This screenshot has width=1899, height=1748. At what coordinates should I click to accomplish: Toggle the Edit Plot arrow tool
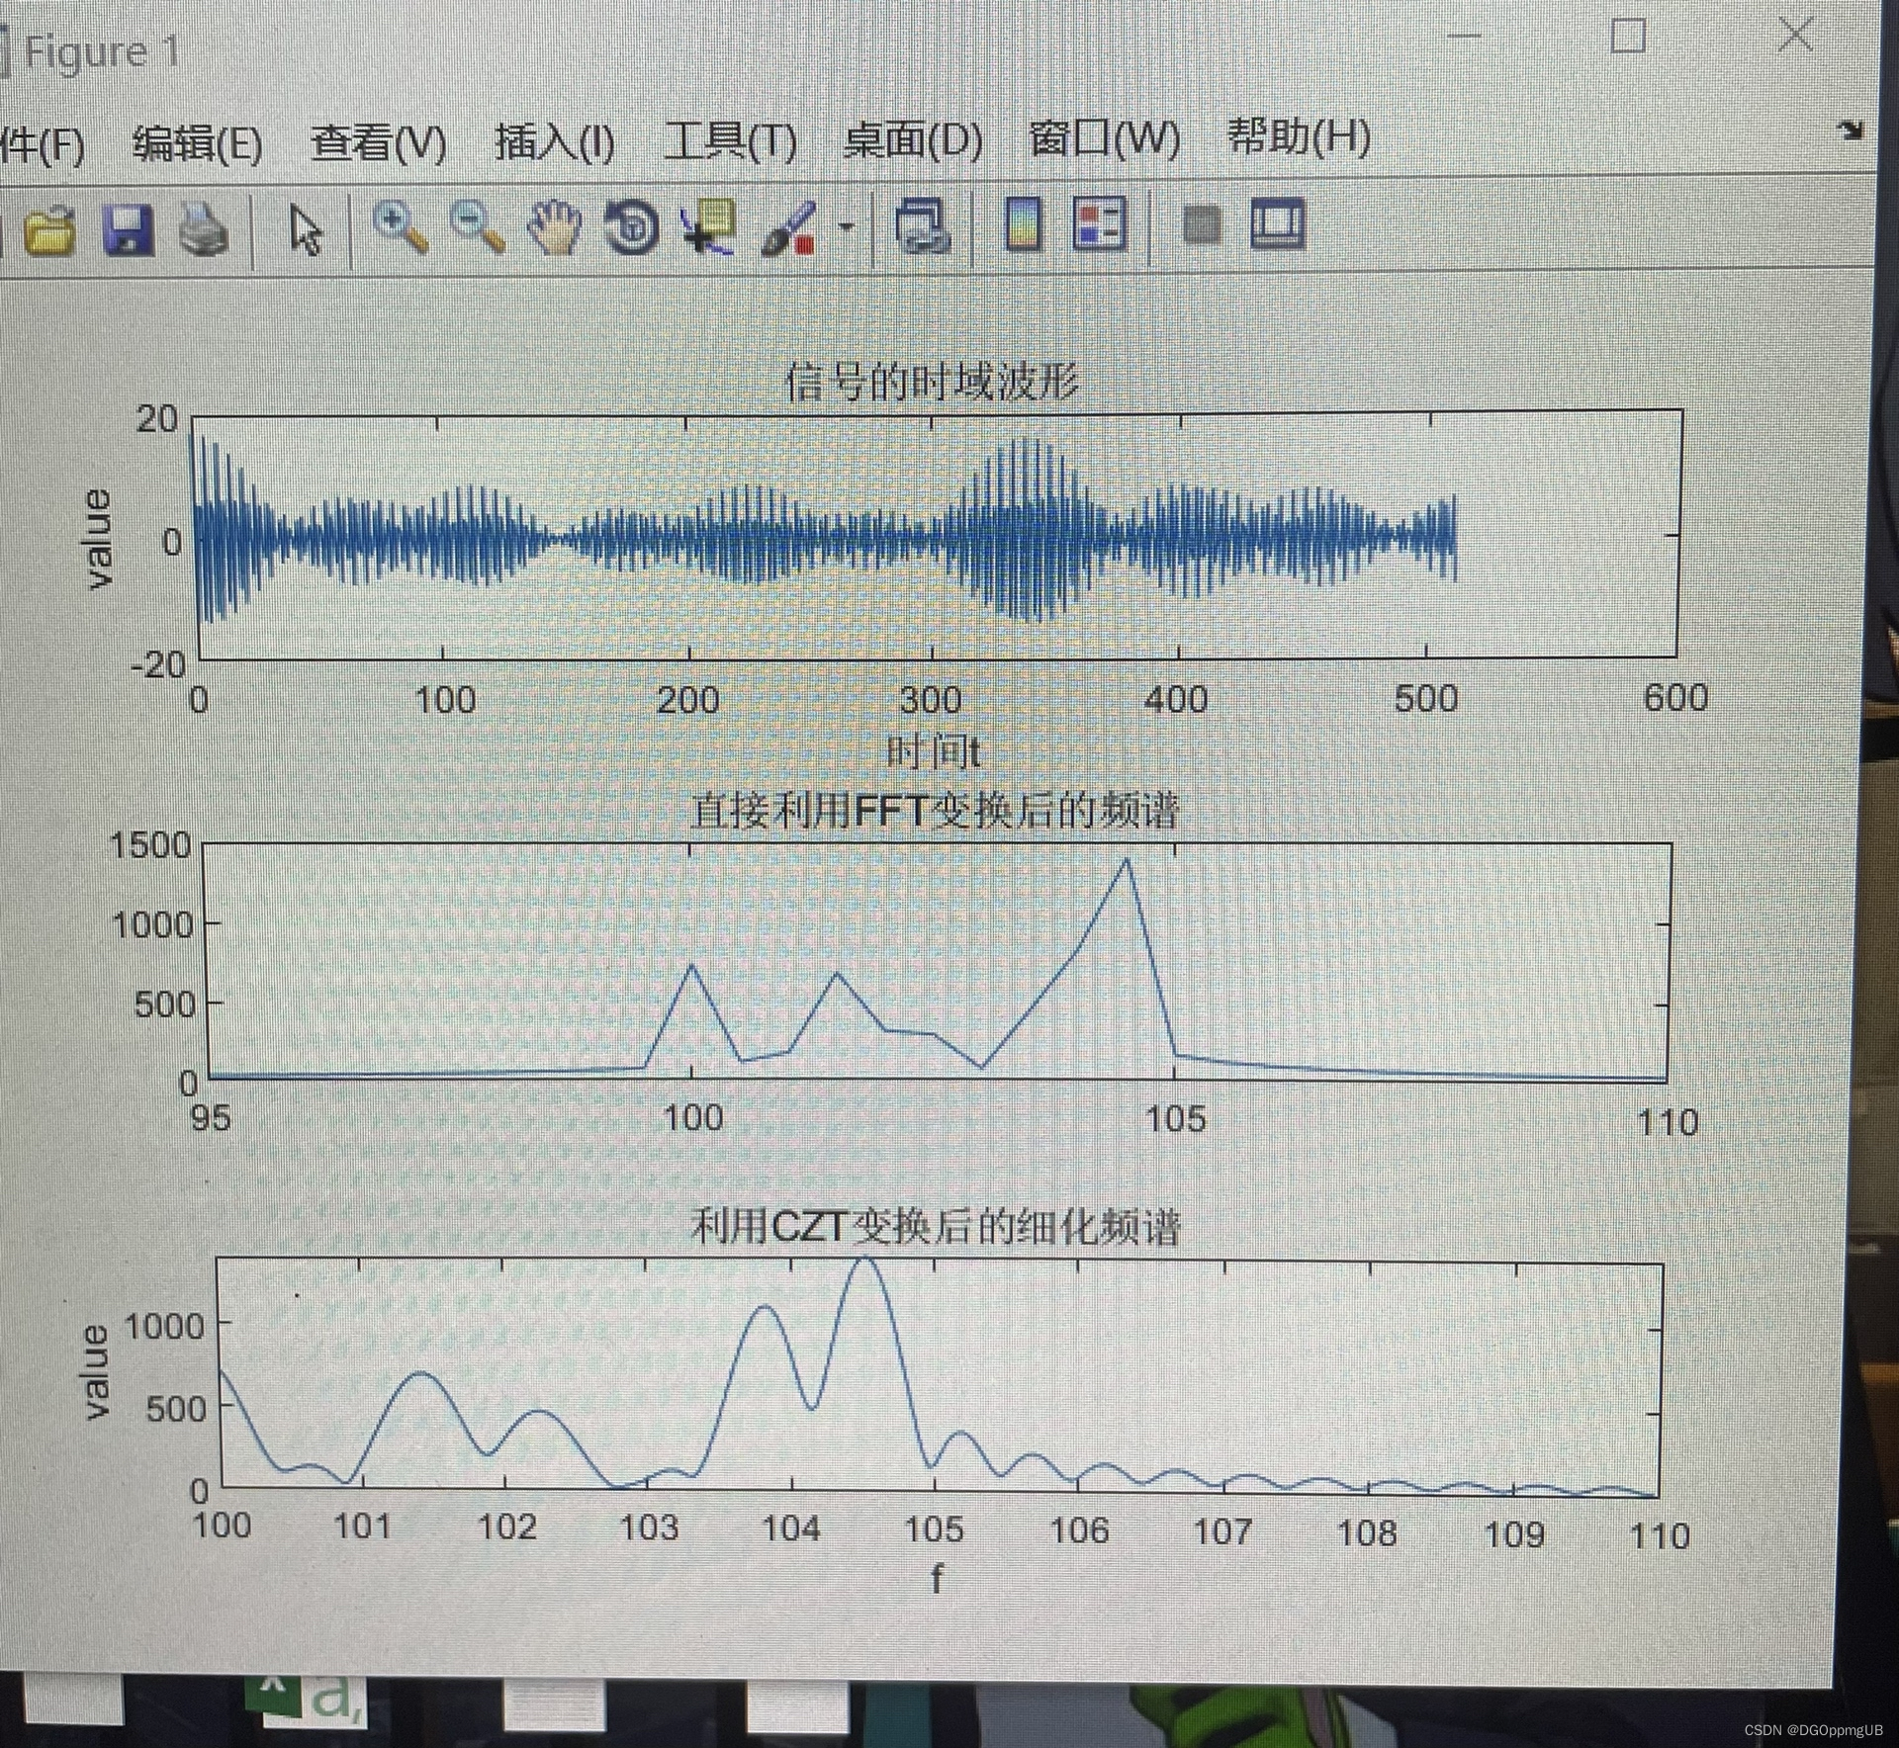point(306,229)
